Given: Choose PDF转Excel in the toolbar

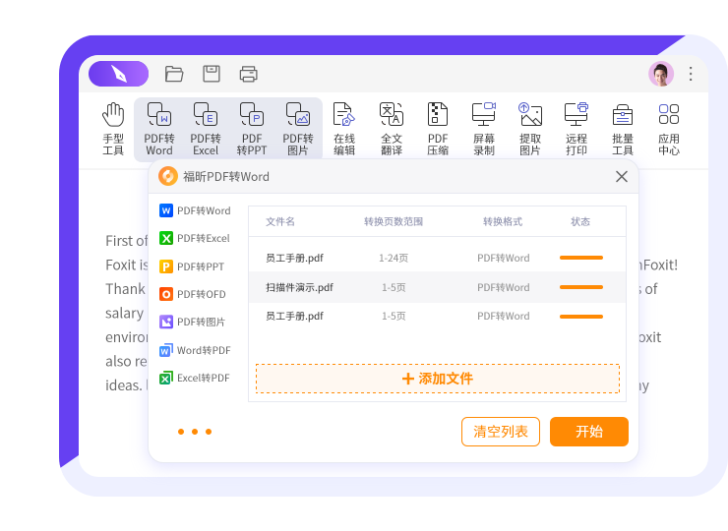Looking at the screenshot, I should pos(206,129).
